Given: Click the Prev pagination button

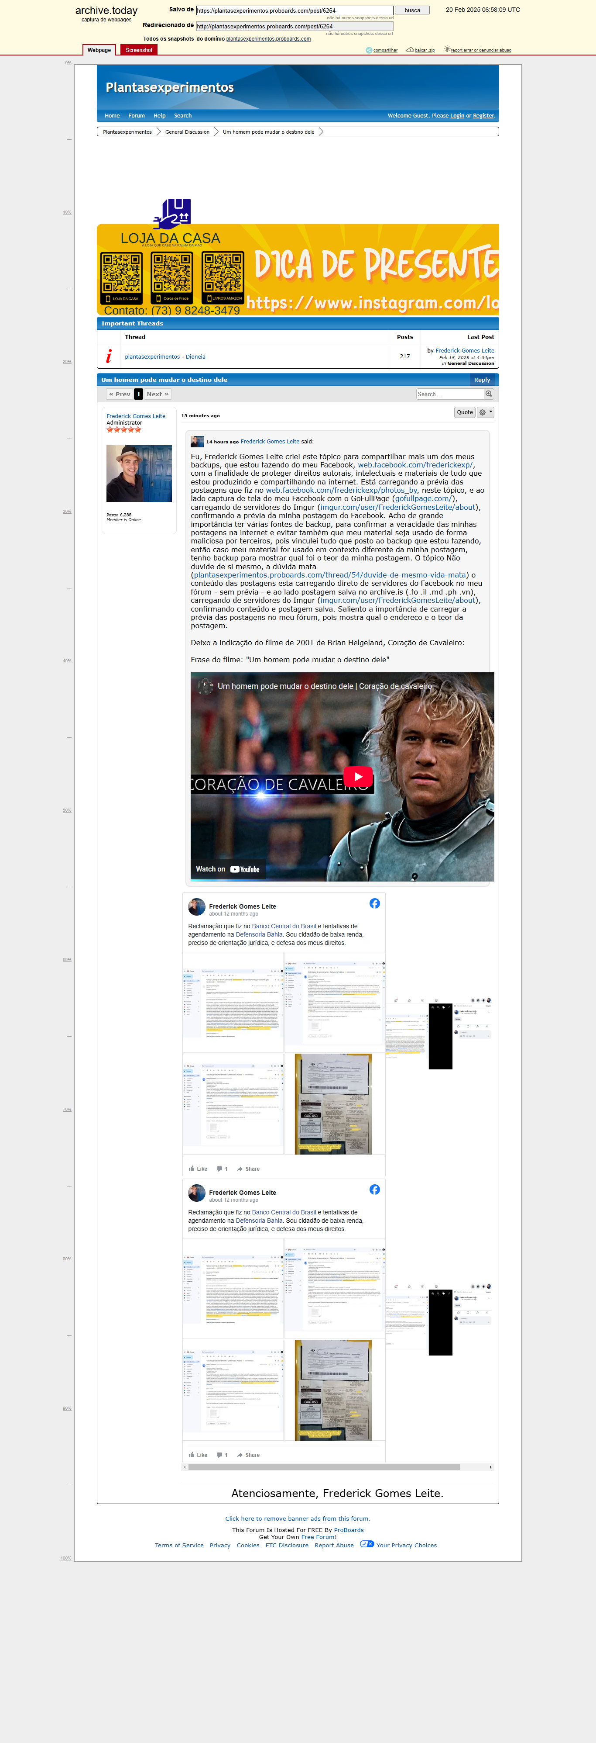Looking at the screenshot, I should 120,394.
